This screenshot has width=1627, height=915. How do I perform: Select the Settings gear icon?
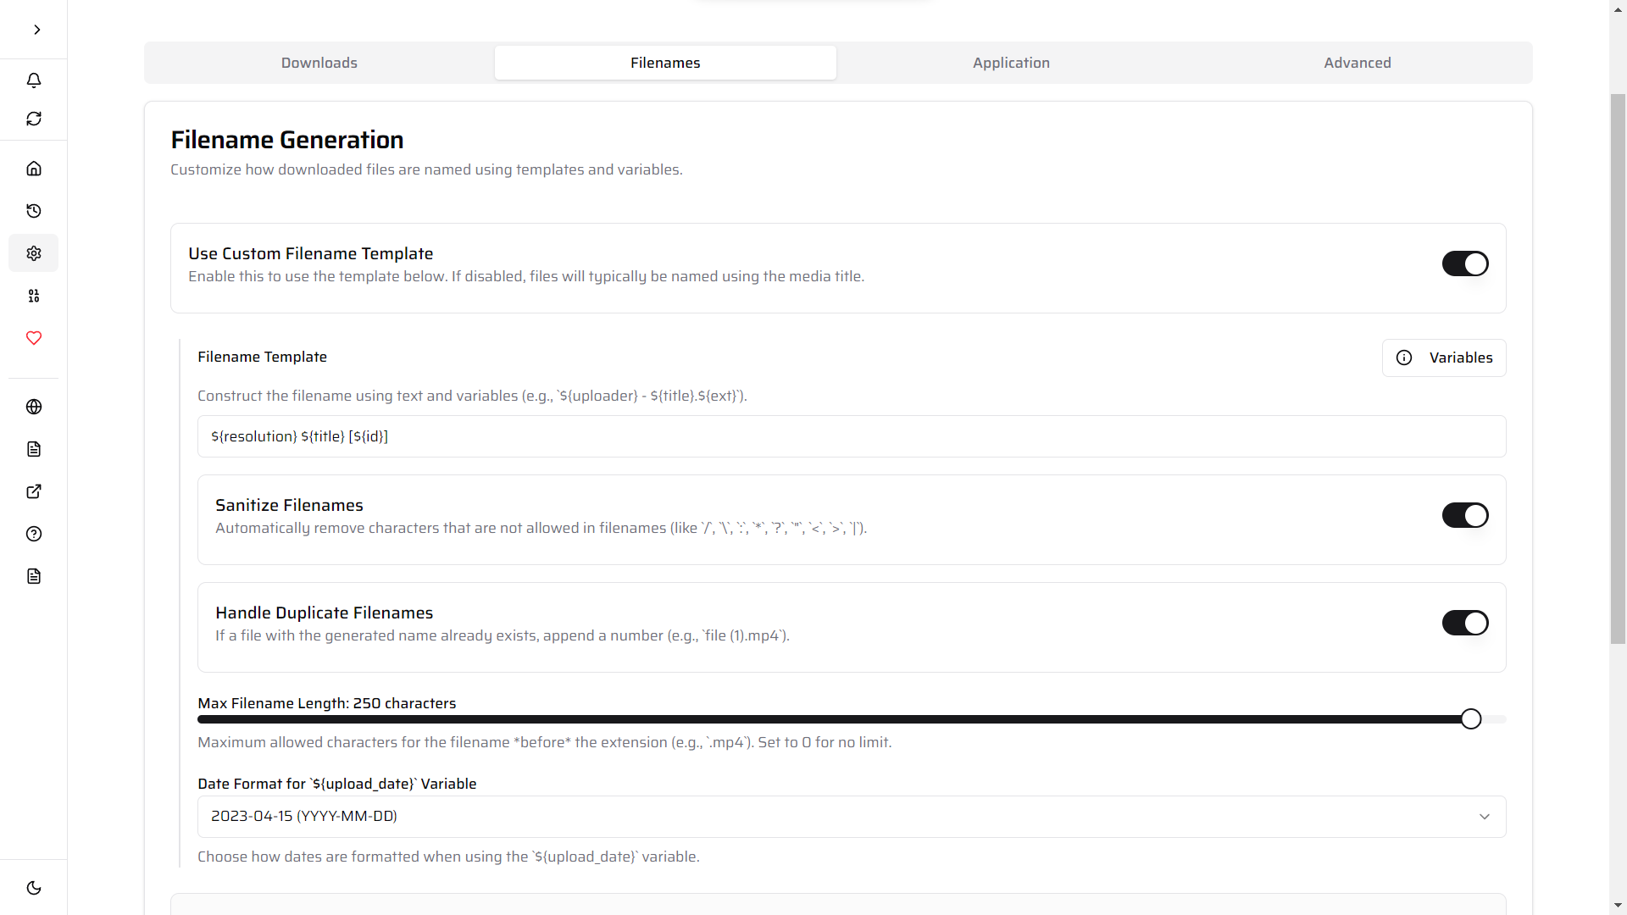(34, 252)
